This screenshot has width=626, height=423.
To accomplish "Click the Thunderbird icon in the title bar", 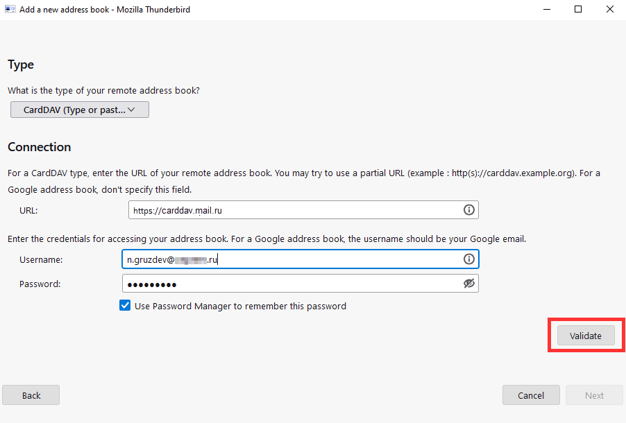I will click(x=10, y=10).
